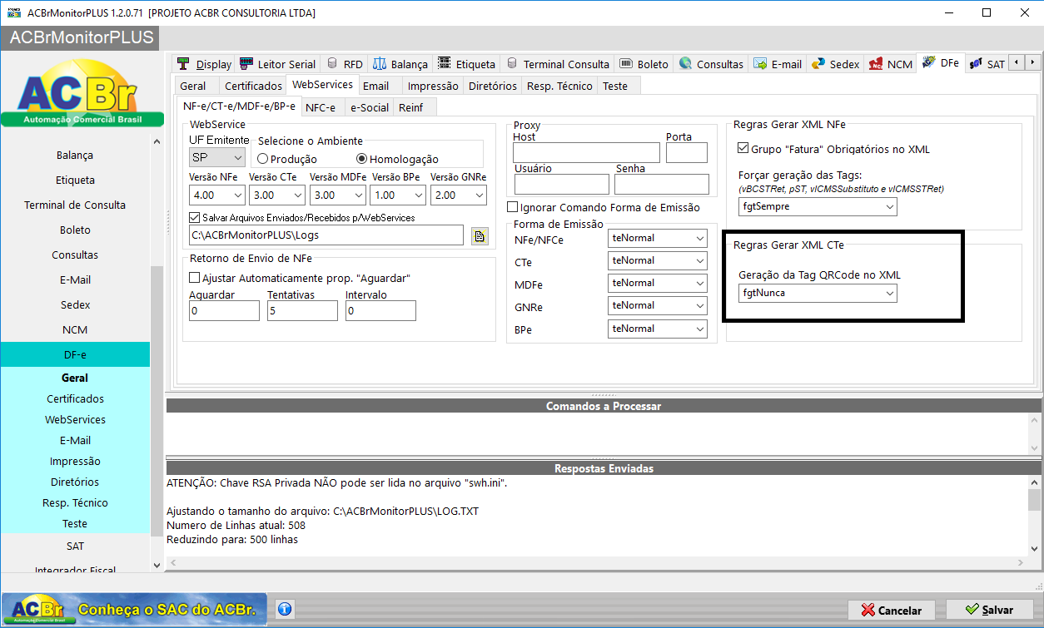This screenshot has height=628, width=1044.
Task: Open Versão BPe dropdown
Action: pos(398,195)
